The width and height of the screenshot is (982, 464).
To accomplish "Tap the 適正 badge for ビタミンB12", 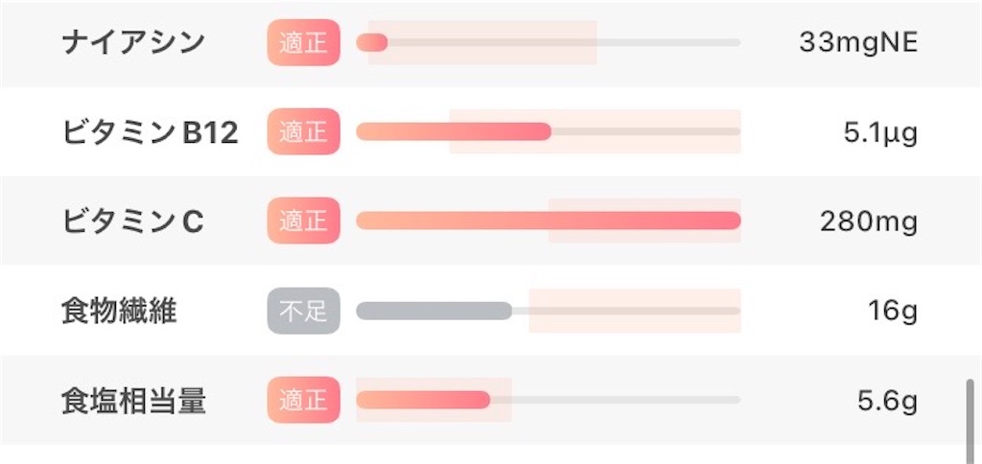I will [304, 131].
